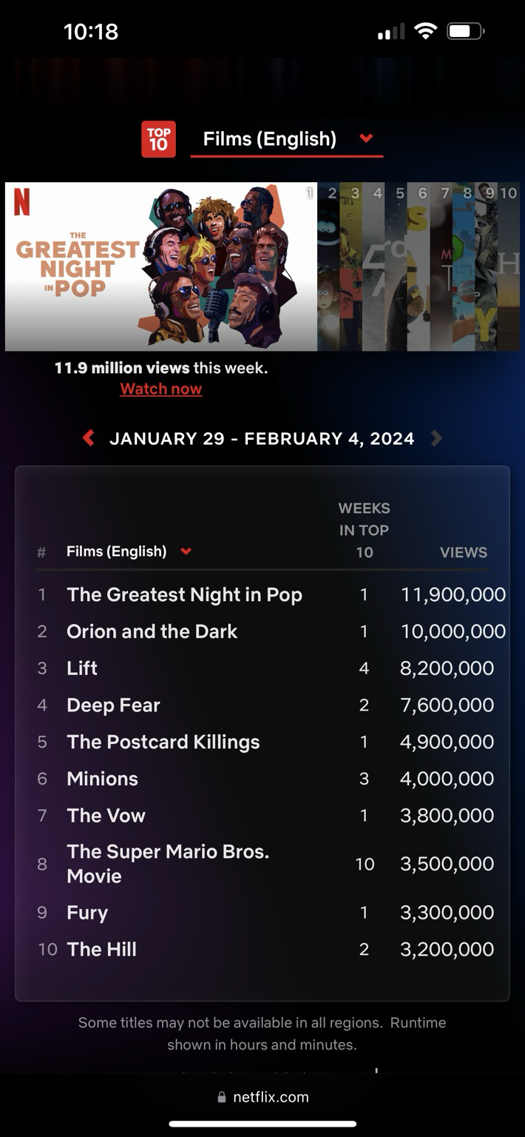525x1137 pixels.
Task: Go to next week using gray arrow
Action: click(x=436, y=438)
